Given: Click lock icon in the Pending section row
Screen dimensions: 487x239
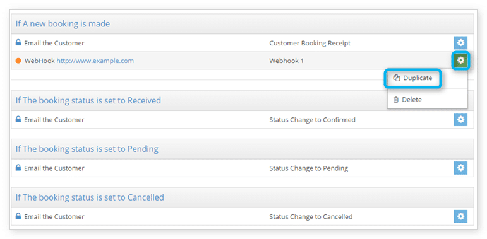Looking at the screenshot, I should point(18,168).
